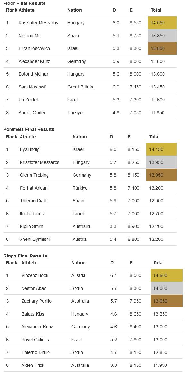Click Great Britain in the Floor results
The width and height of the screenshot is (185, 379).
pos(80,87)
